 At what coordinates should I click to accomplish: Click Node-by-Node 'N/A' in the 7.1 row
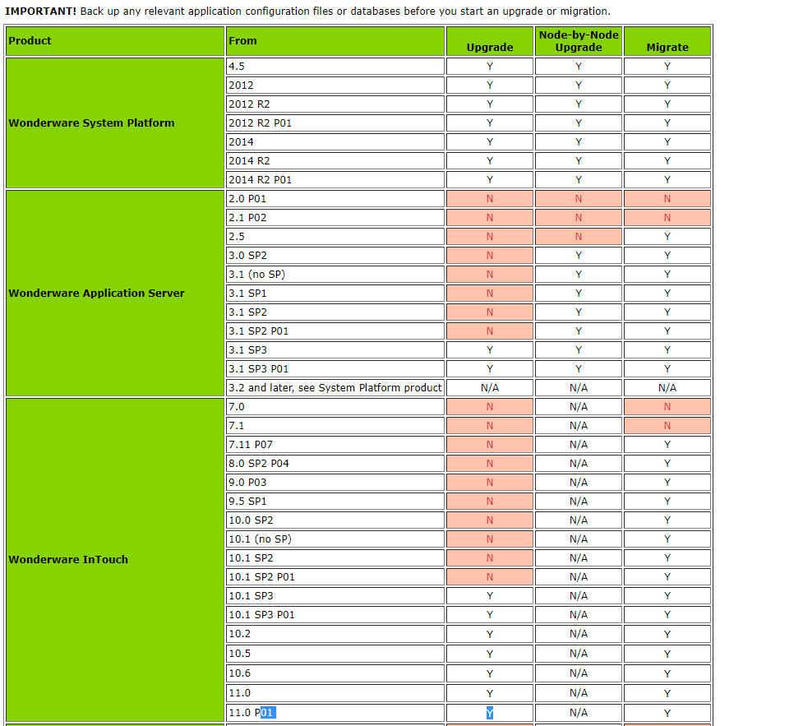pos(578,426)
